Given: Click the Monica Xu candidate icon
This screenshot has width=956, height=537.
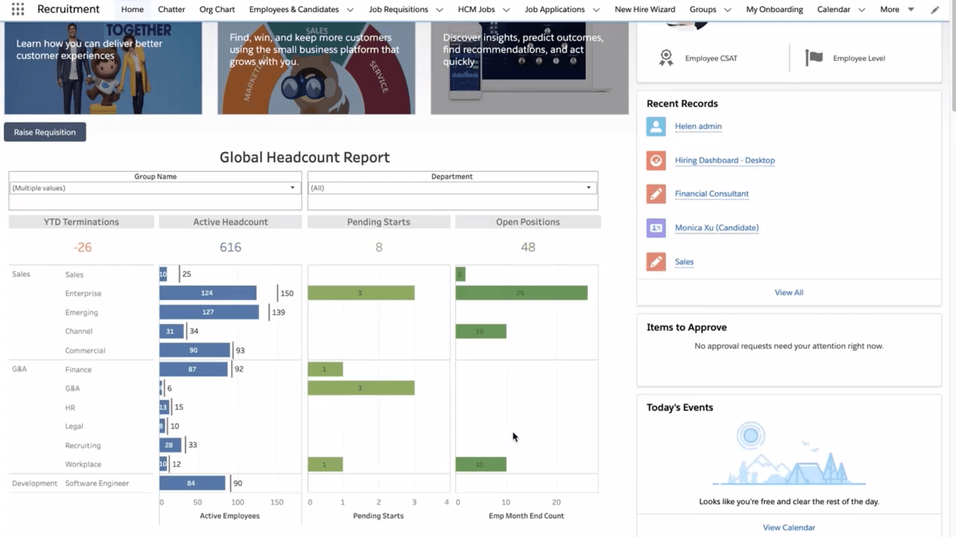Looking at the screenshot, I should pos(656,227).
